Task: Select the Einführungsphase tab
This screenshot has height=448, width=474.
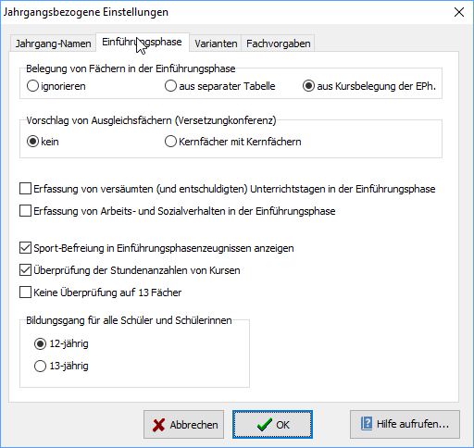Action: click(142, 43)
